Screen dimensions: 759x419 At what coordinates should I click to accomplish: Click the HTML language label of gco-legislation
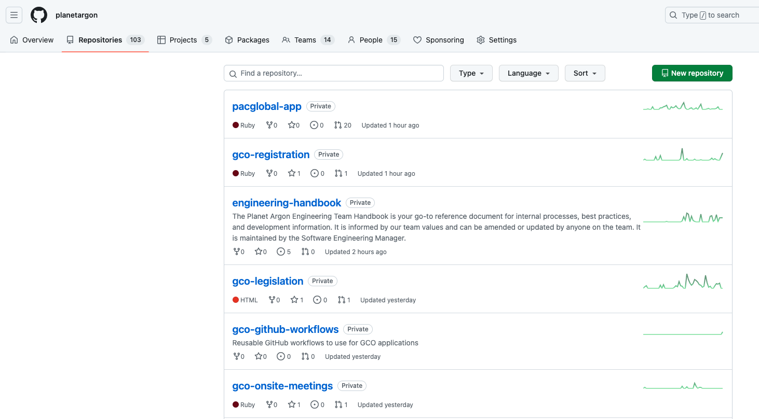point(245,300)
